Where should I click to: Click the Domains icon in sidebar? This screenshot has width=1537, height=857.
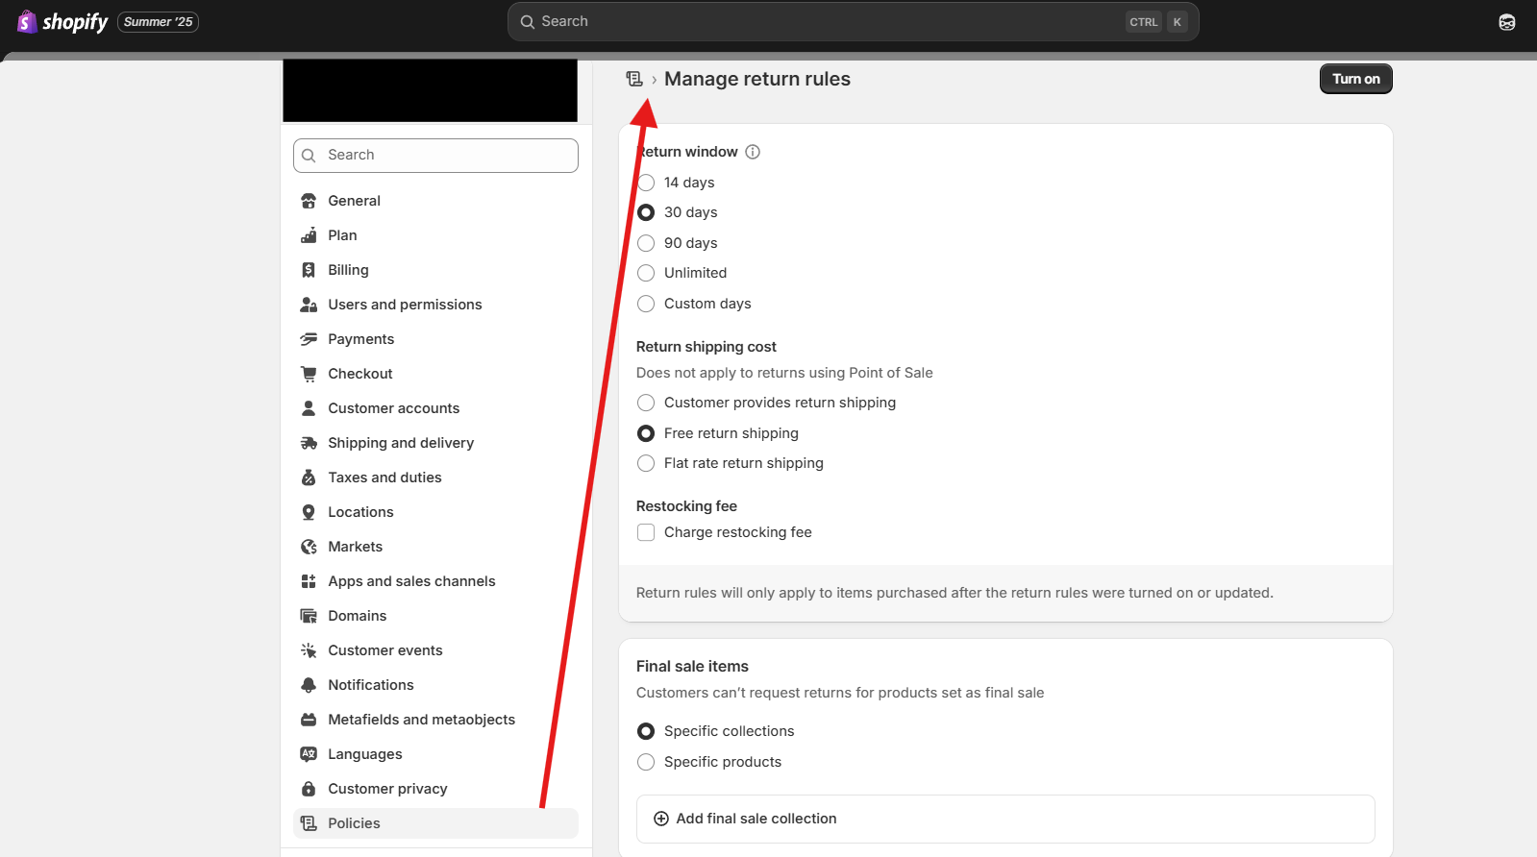pyautogui.click(x=309, y=616)
